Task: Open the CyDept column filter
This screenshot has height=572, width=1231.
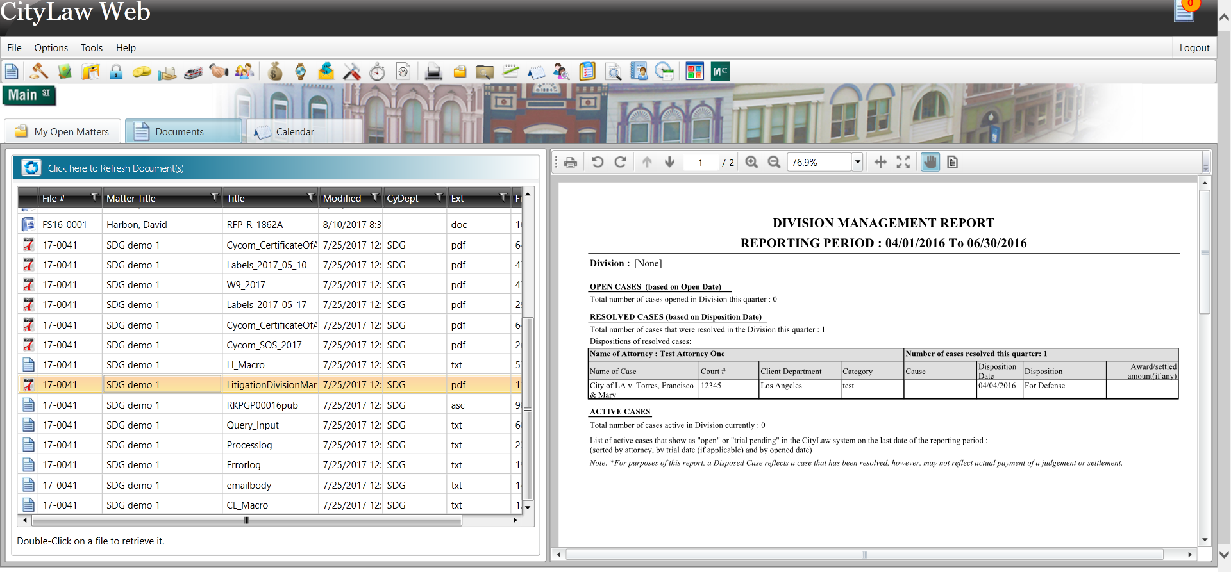Action: click(439, 197)
